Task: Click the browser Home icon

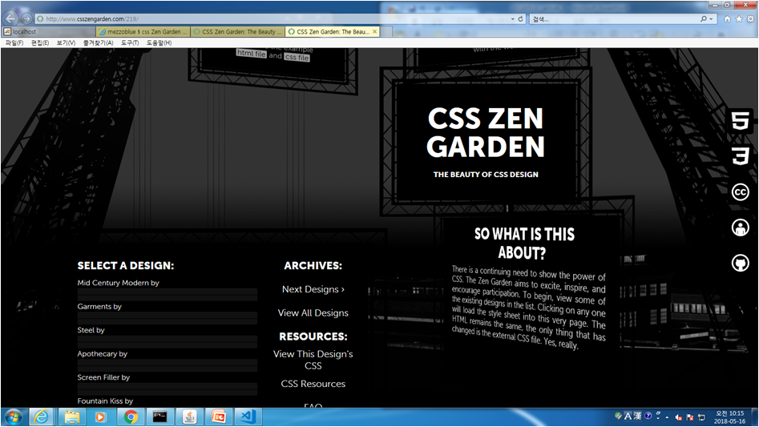Action: 727,19
